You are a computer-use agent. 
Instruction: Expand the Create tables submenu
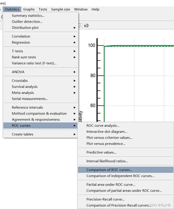(41, 134)
